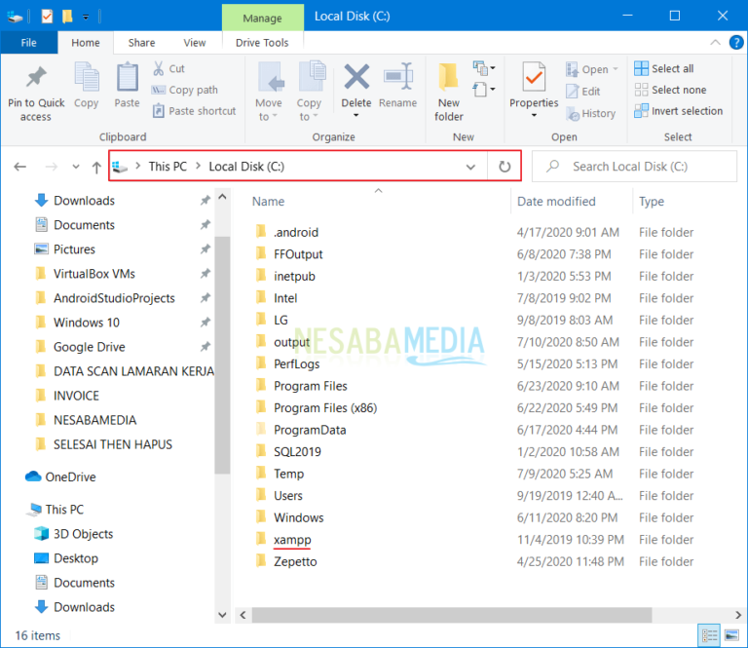Image resolution: width=748 pixels, height=648 pixels.
Task: Sort by Name column header
Action: [x=268, y=202]
